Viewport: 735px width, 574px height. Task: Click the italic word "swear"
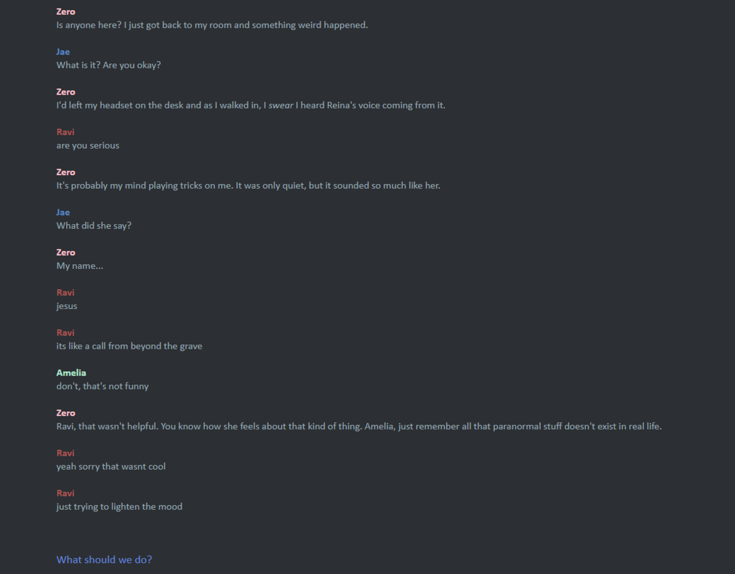pos(281,105)
